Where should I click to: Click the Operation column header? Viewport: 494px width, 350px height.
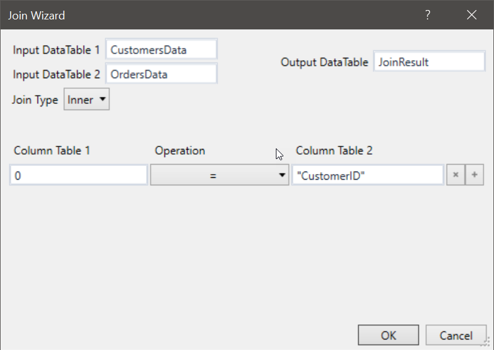point(180,151)
